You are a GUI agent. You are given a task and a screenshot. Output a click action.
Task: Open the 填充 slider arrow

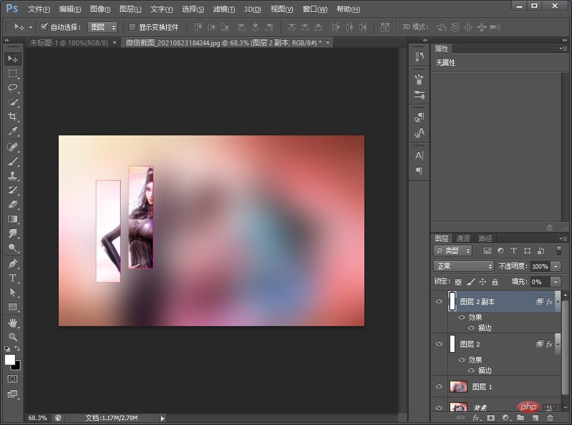pyautogui.click(x=556, y=281)
